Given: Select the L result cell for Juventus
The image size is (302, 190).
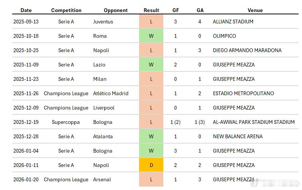Looking at the screenshot, I should point(151,22).
